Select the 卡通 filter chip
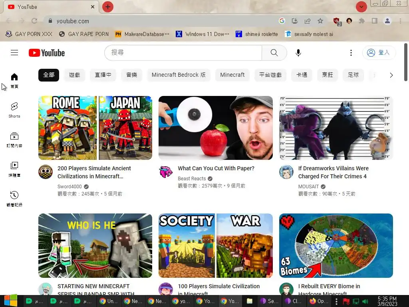The image size is (409, 307). (302, 75)
